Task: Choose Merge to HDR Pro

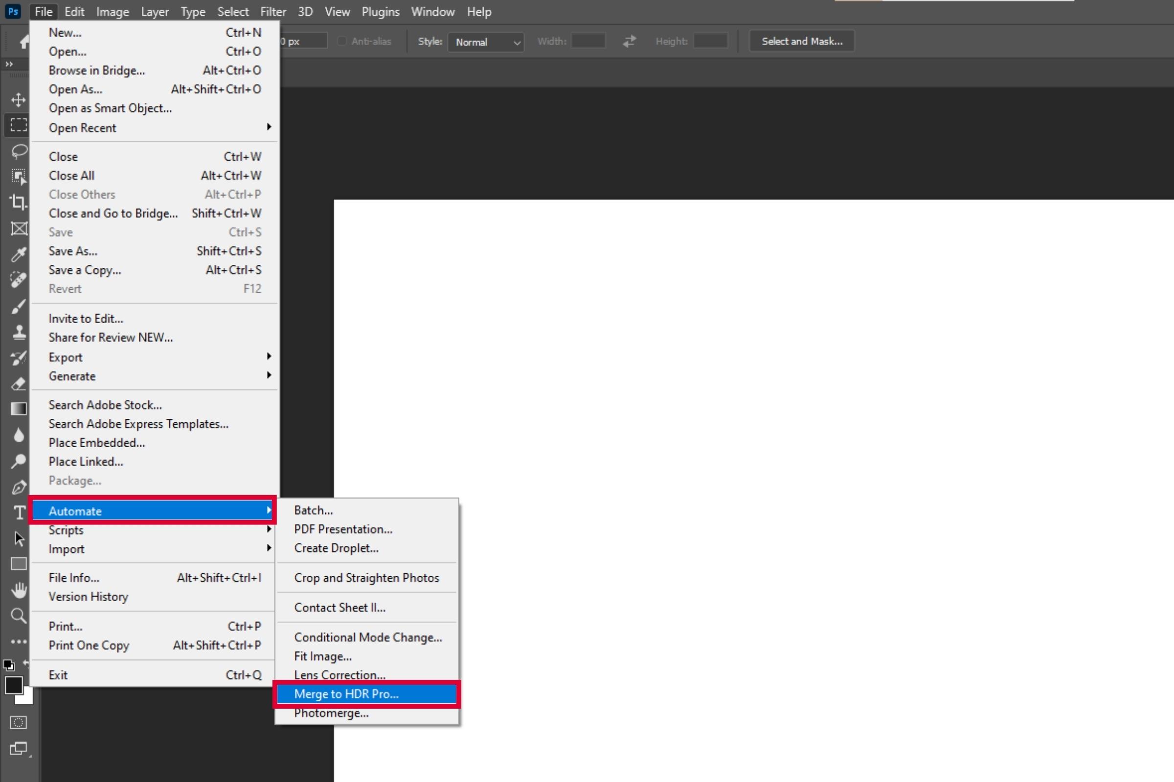Action: [x=366, y=694]
